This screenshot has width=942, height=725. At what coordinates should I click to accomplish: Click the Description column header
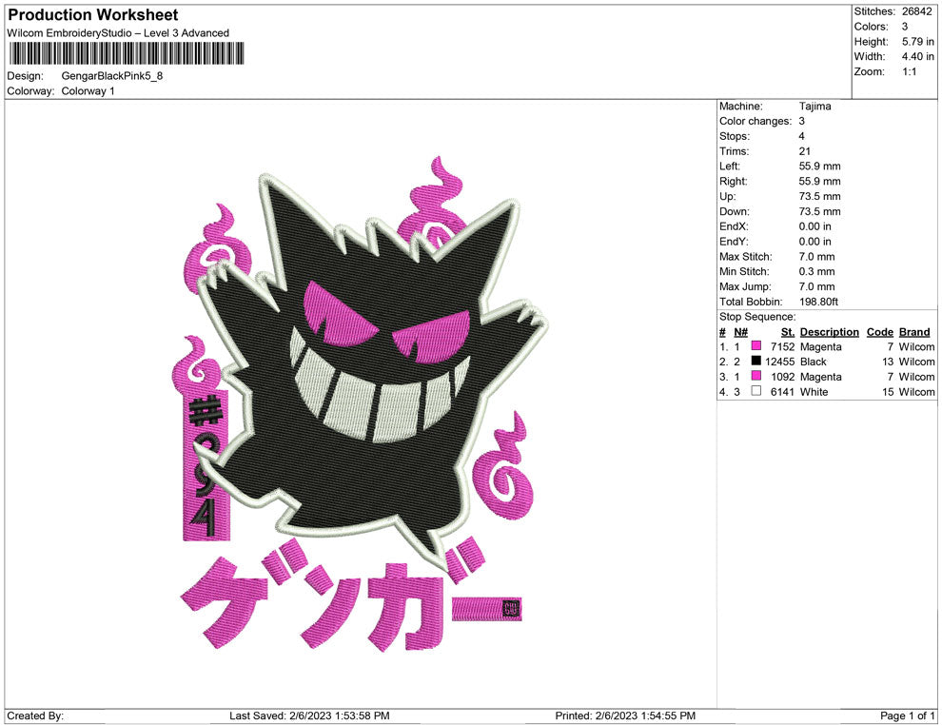[x=829, y=332]
